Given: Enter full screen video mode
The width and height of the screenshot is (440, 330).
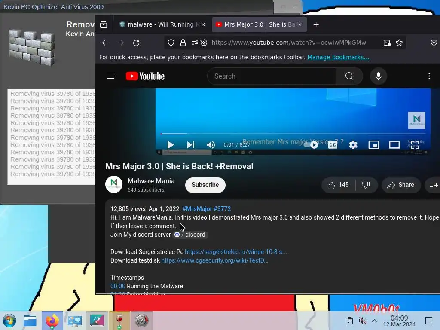Looking at the screenshot, I should (x=415, y=145).
